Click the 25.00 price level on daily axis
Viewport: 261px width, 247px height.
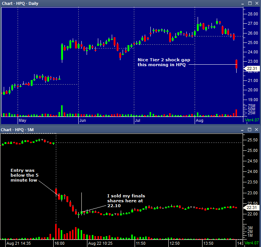(x=253, y=42)
